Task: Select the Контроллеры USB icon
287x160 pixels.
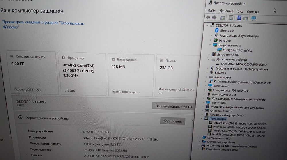Action: [209, 94]
